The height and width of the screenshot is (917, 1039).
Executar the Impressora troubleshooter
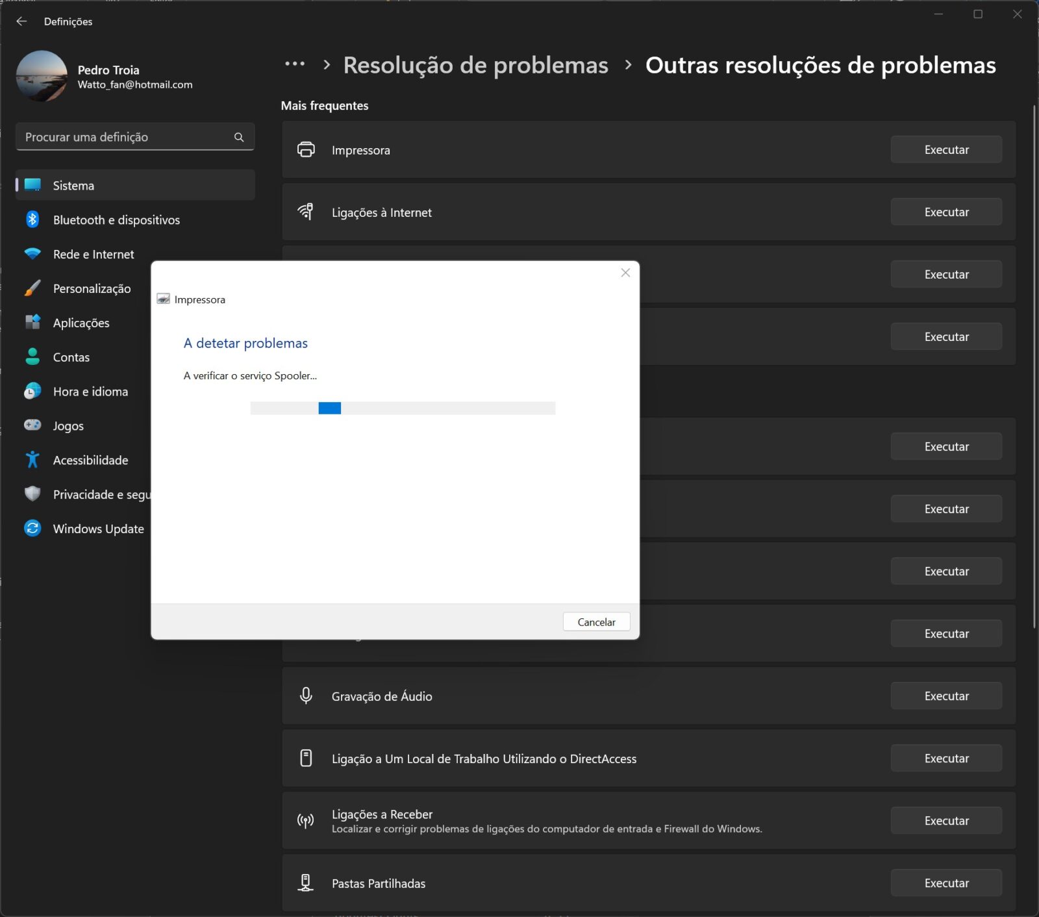point(946,149)
